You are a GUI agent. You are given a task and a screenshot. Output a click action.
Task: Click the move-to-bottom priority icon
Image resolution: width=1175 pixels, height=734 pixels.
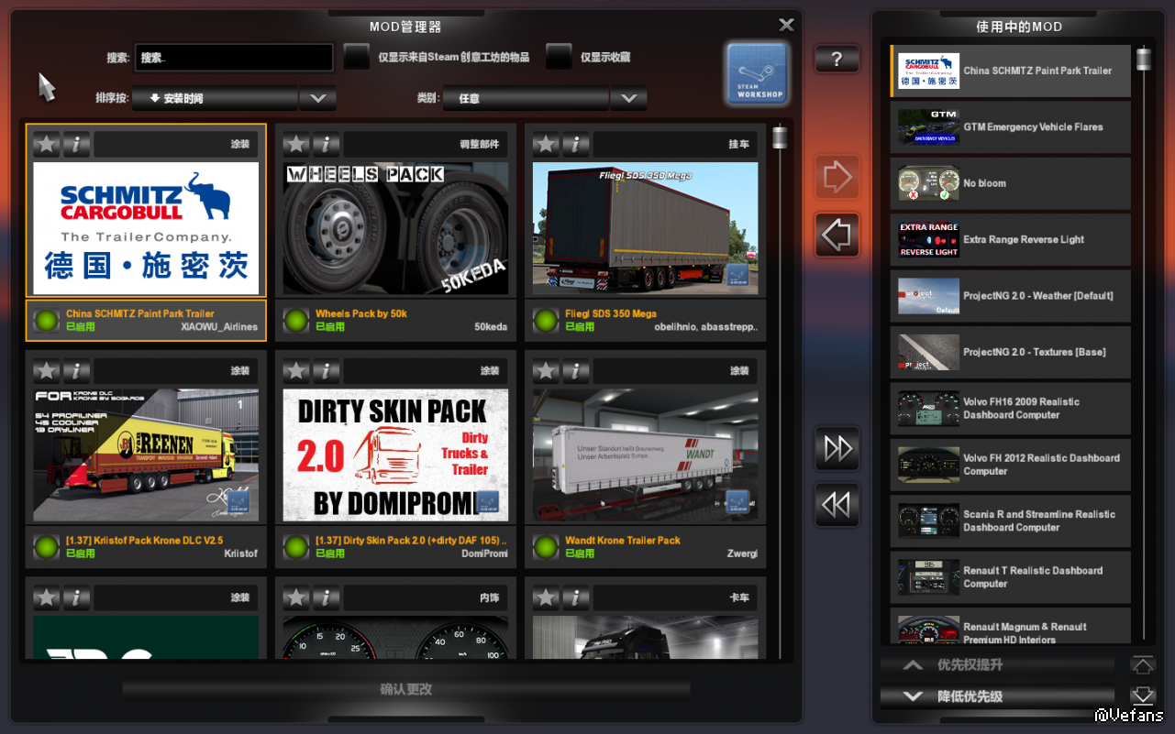[1142, 696]
